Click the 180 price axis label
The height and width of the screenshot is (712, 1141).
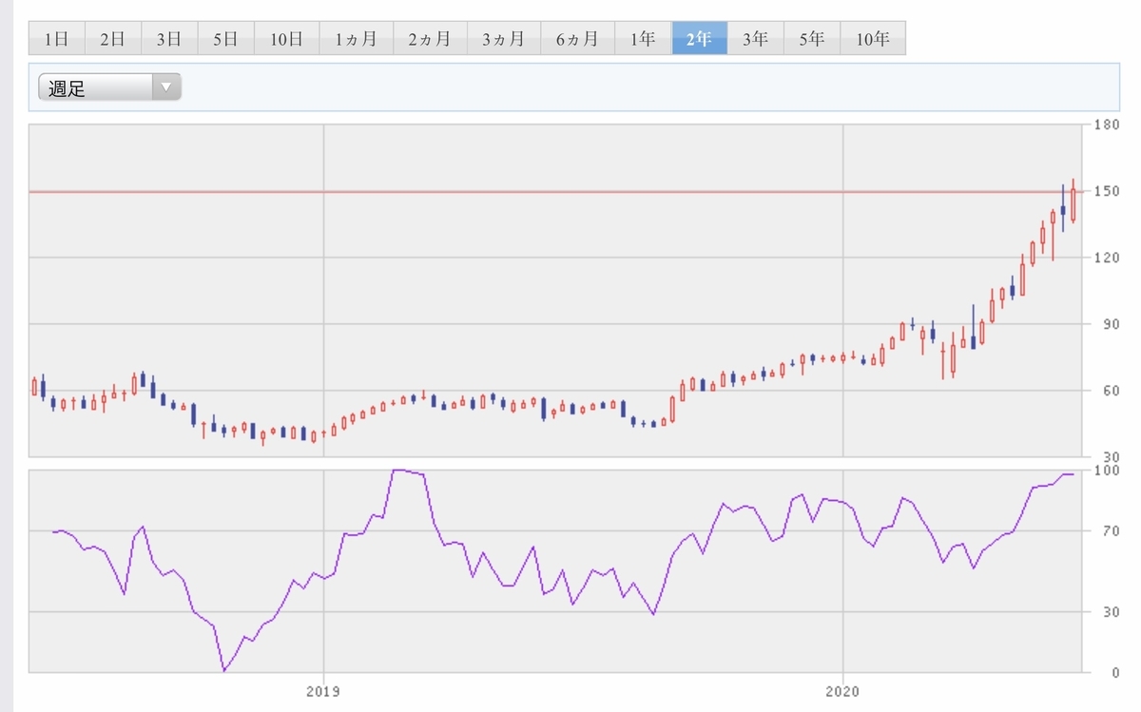click(x=1106, y=125)
